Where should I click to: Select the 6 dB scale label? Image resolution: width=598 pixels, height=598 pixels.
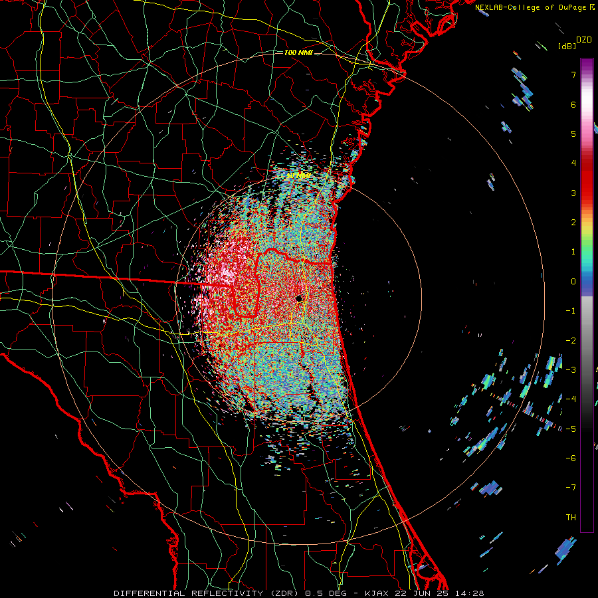(x=573, y=104)
